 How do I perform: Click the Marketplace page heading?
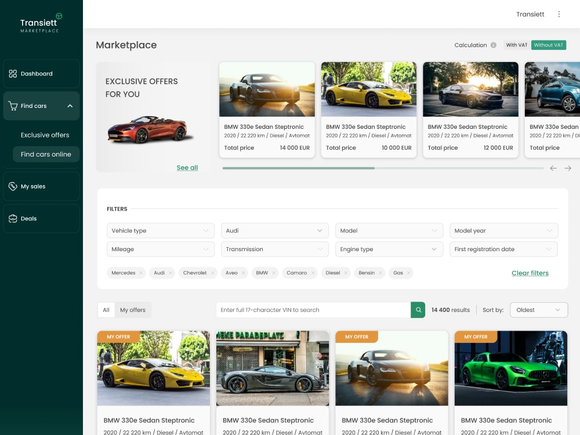tap(126, 45)
